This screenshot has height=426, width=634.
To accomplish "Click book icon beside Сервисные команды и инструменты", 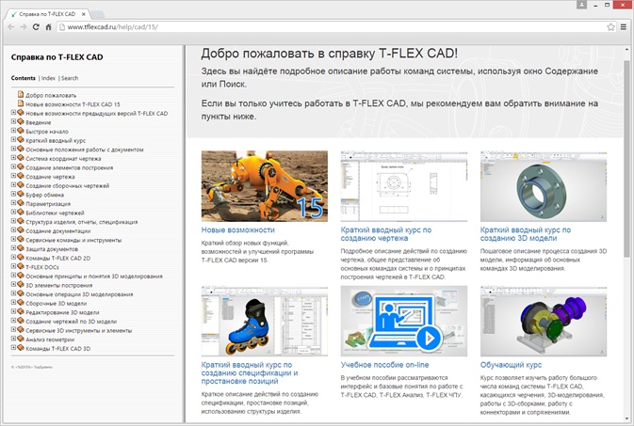I will click(21, 239).
